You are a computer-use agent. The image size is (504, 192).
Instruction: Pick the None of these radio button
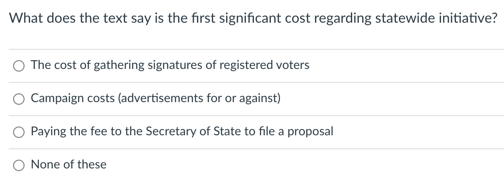pos(19,165)
